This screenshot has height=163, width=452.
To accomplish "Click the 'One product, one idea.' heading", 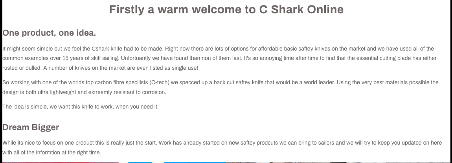I will 49,33.
